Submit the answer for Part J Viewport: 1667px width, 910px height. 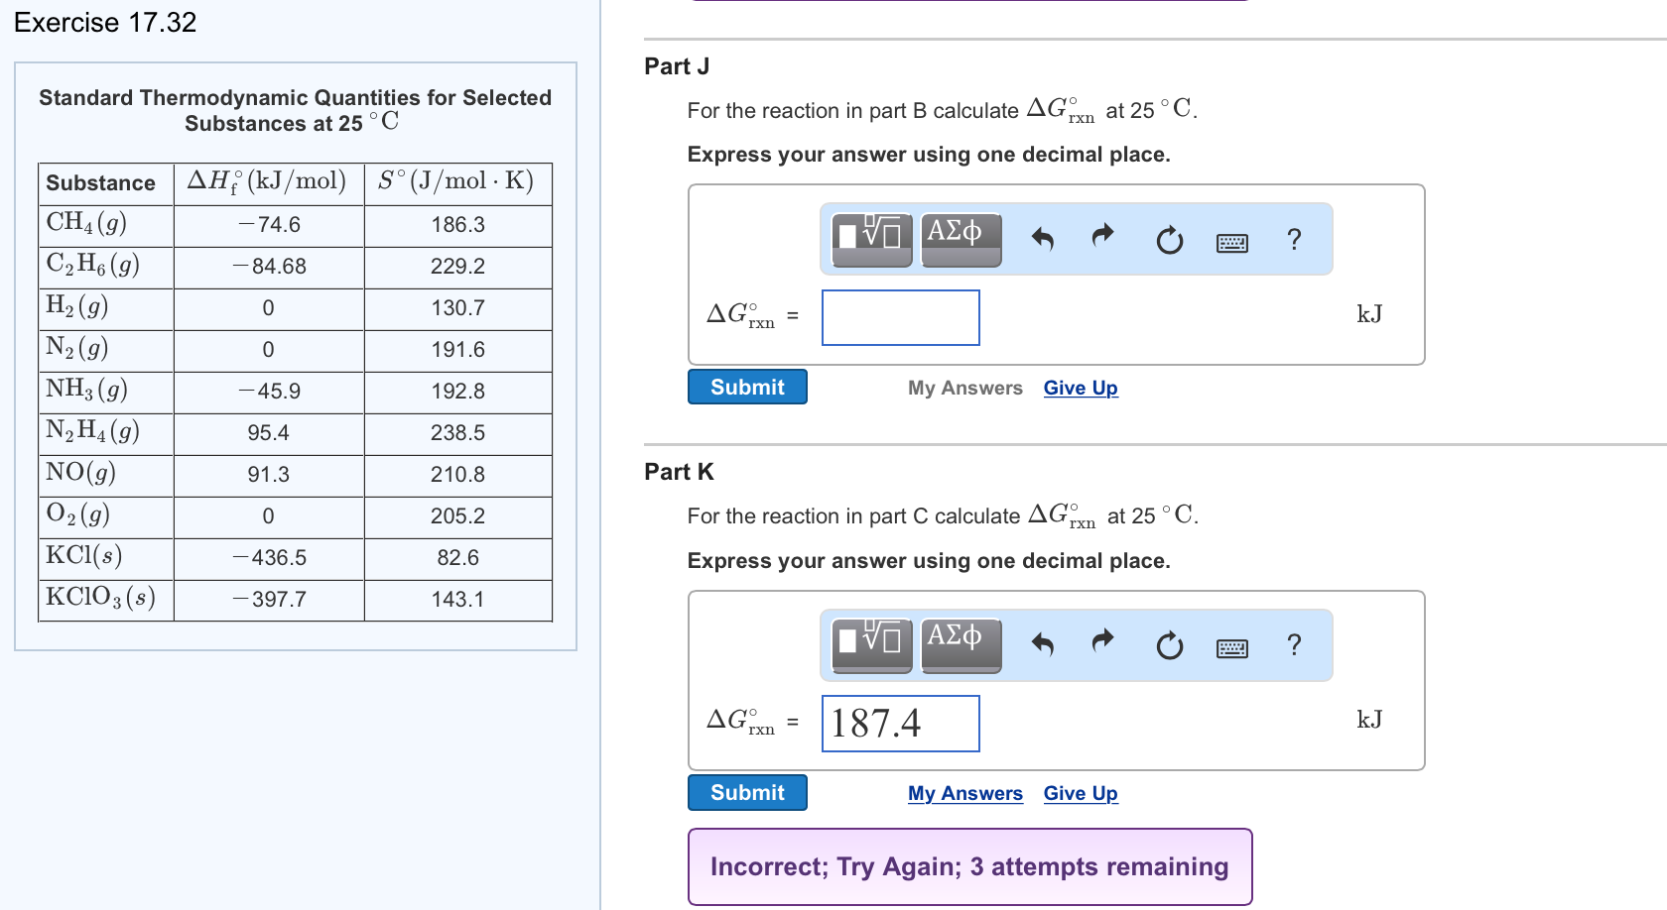[746, 387]
